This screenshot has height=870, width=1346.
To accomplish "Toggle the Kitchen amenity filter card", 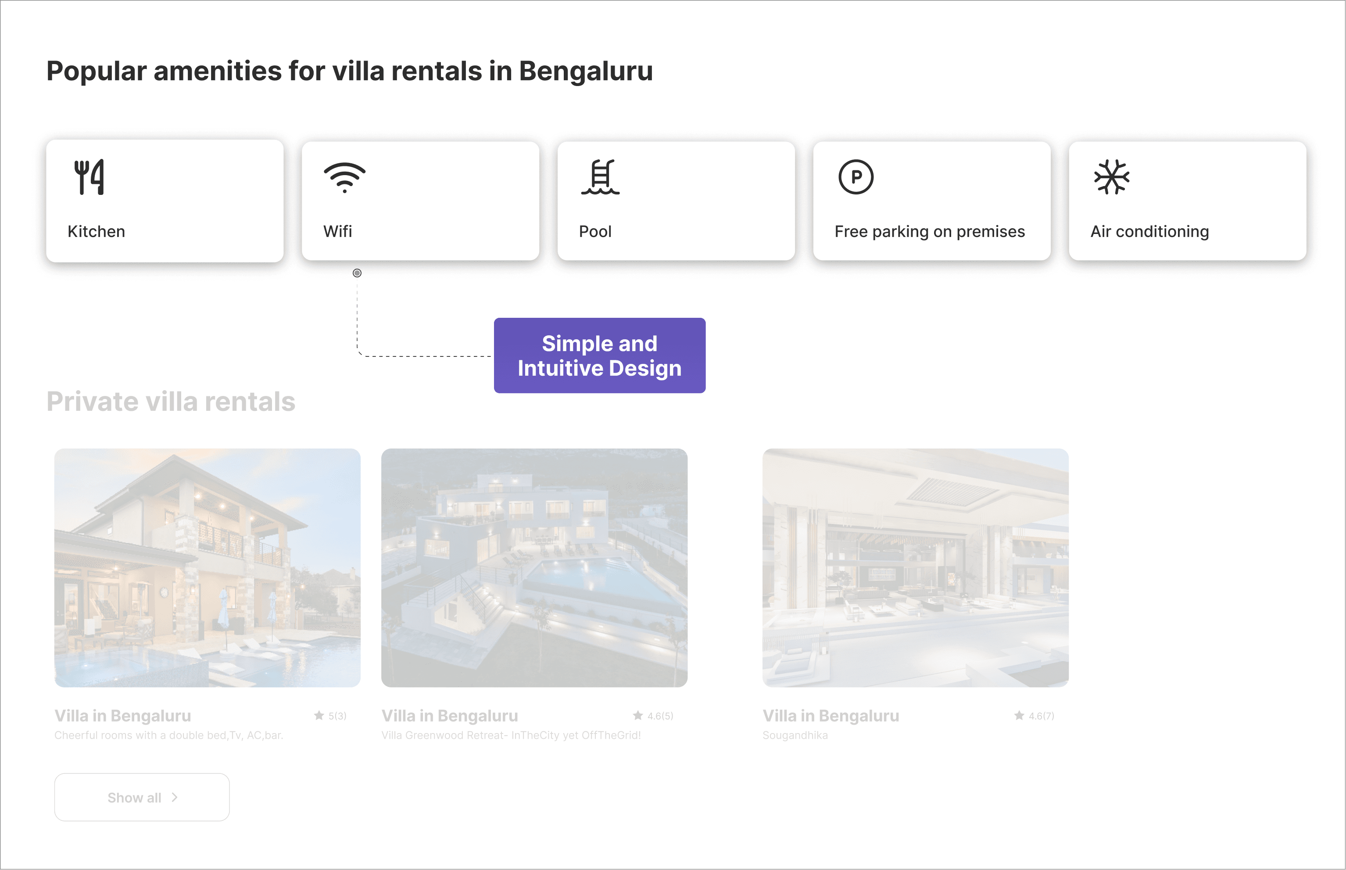I will pos(164,201).
